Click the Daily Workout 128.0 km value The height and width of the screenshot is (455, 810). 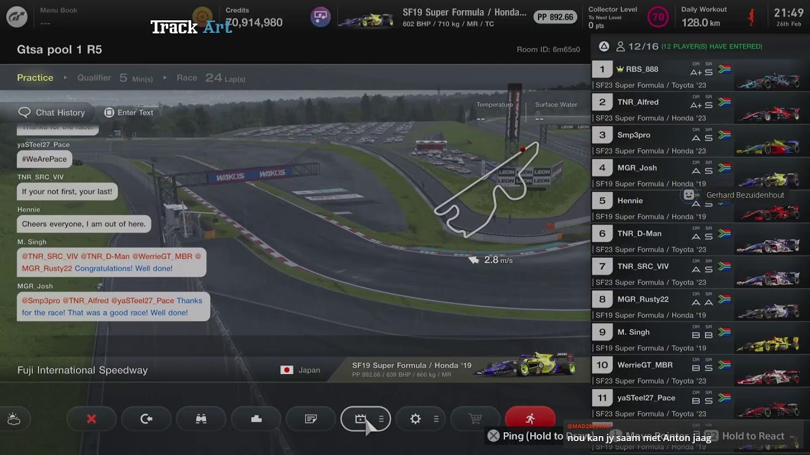701,23
